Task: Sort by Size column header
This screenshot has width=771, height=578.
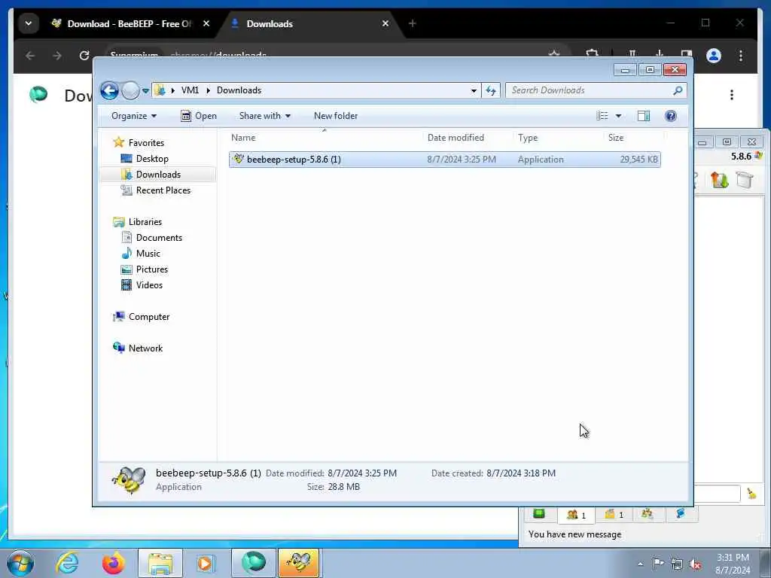Action: coord(634,138)
